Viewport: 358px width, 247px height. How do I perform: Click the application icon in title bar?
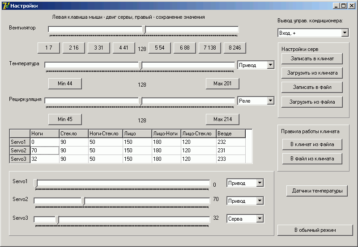click(x=5, y=5)
